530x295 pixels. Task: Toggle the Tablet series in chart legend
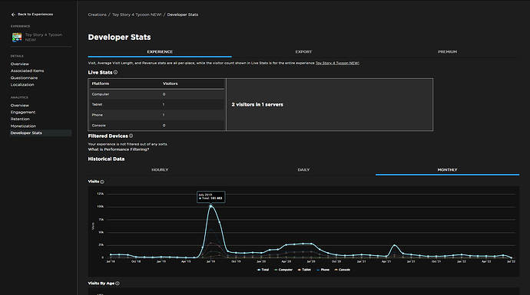[304, 270]
